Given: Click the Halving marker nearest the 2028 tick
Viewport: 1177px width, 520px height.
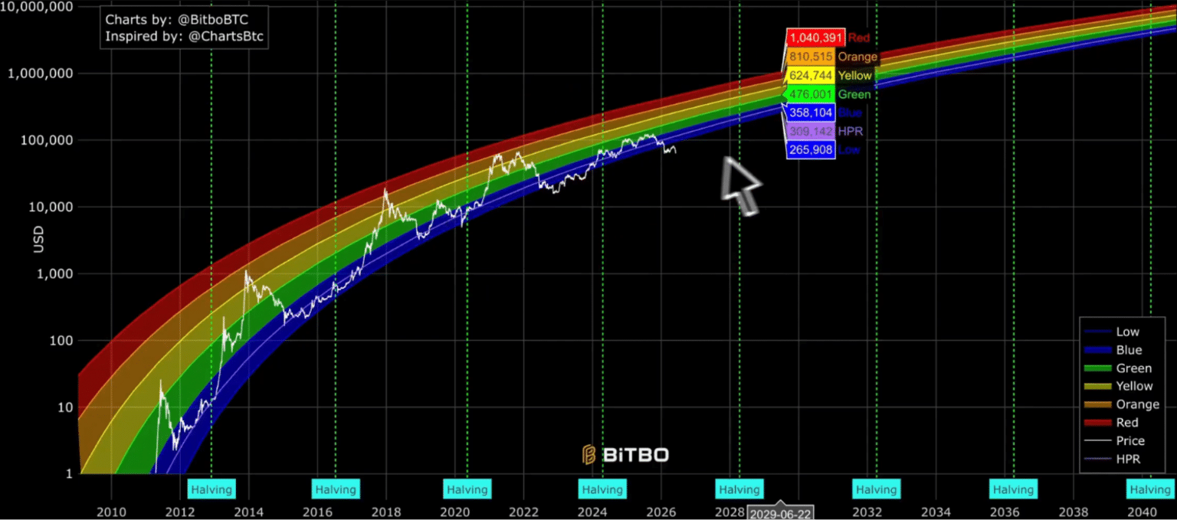Looking at the screenshot, I should (739, 489).
